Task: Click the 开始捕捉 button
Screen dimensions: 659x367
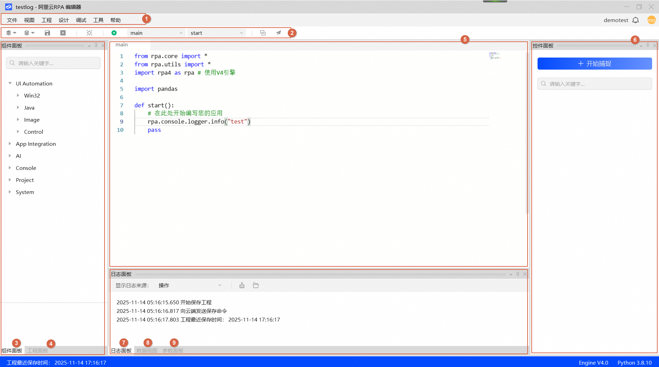Action: (x=594, y=64)
